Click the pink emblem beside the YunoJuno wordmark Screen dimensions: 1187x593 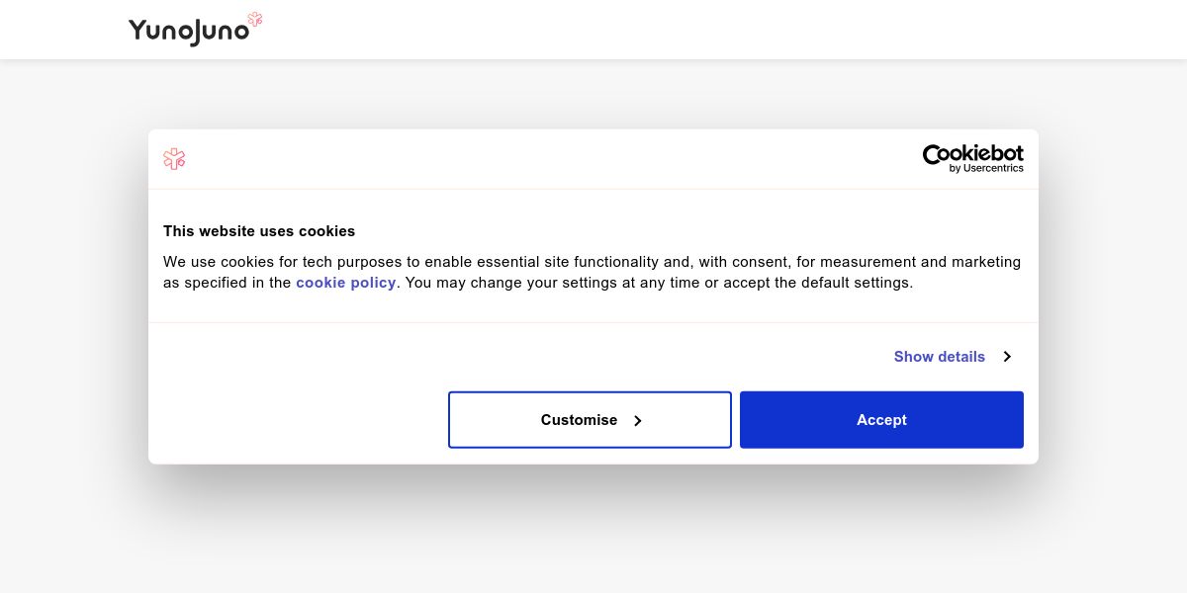coord(255,19)
